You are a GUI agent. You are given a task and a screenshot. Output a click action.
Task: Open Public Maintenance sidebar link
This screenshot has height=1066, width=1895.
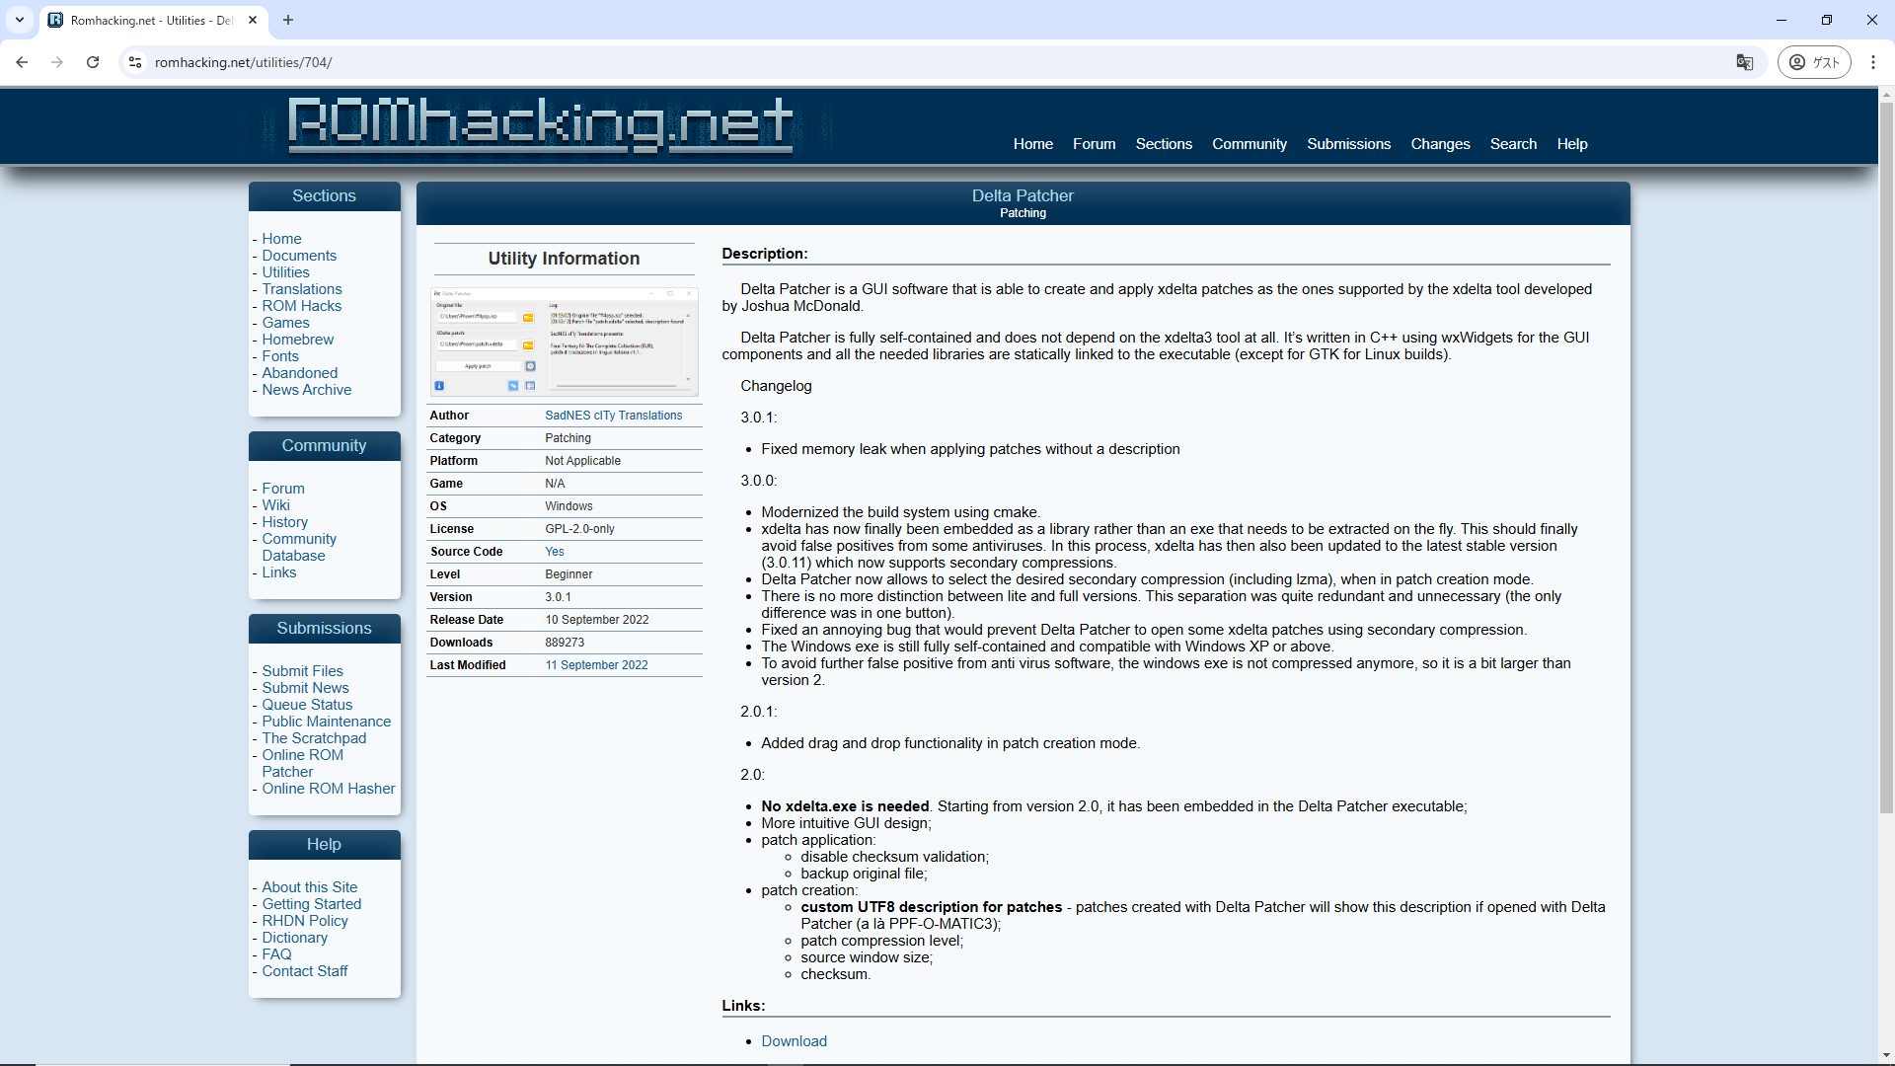point(326,722)
